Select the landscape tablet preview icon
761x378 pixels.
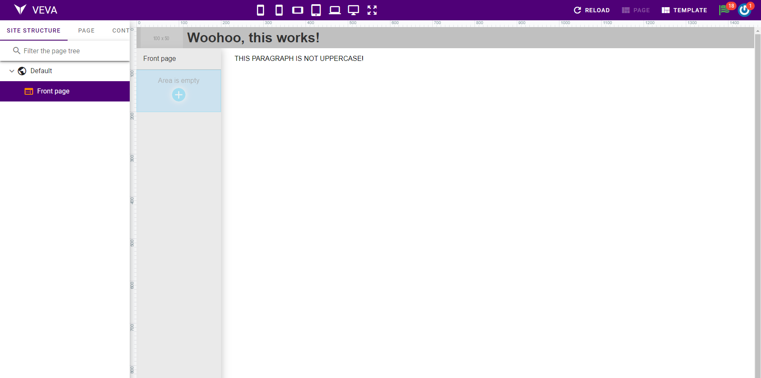297,10
